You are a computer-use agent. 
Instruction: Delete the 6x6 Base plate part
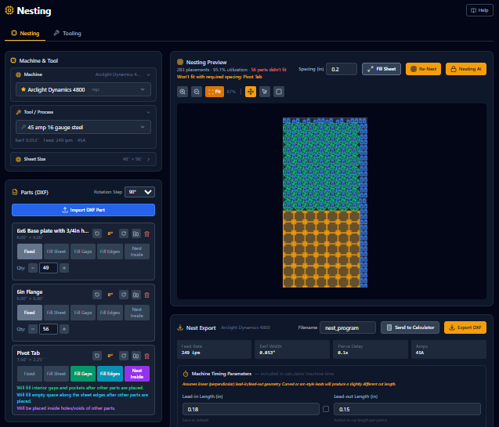click(147, 233)
